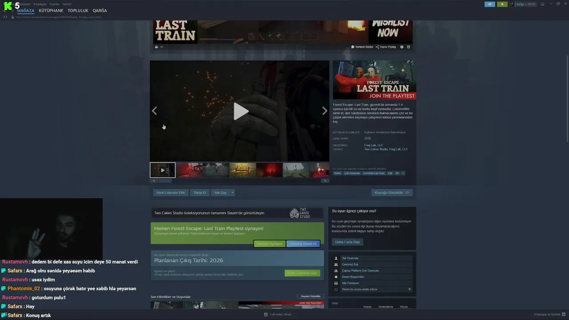Open the TOPLULUK tab
569x320 pixels.
[78, 11]
